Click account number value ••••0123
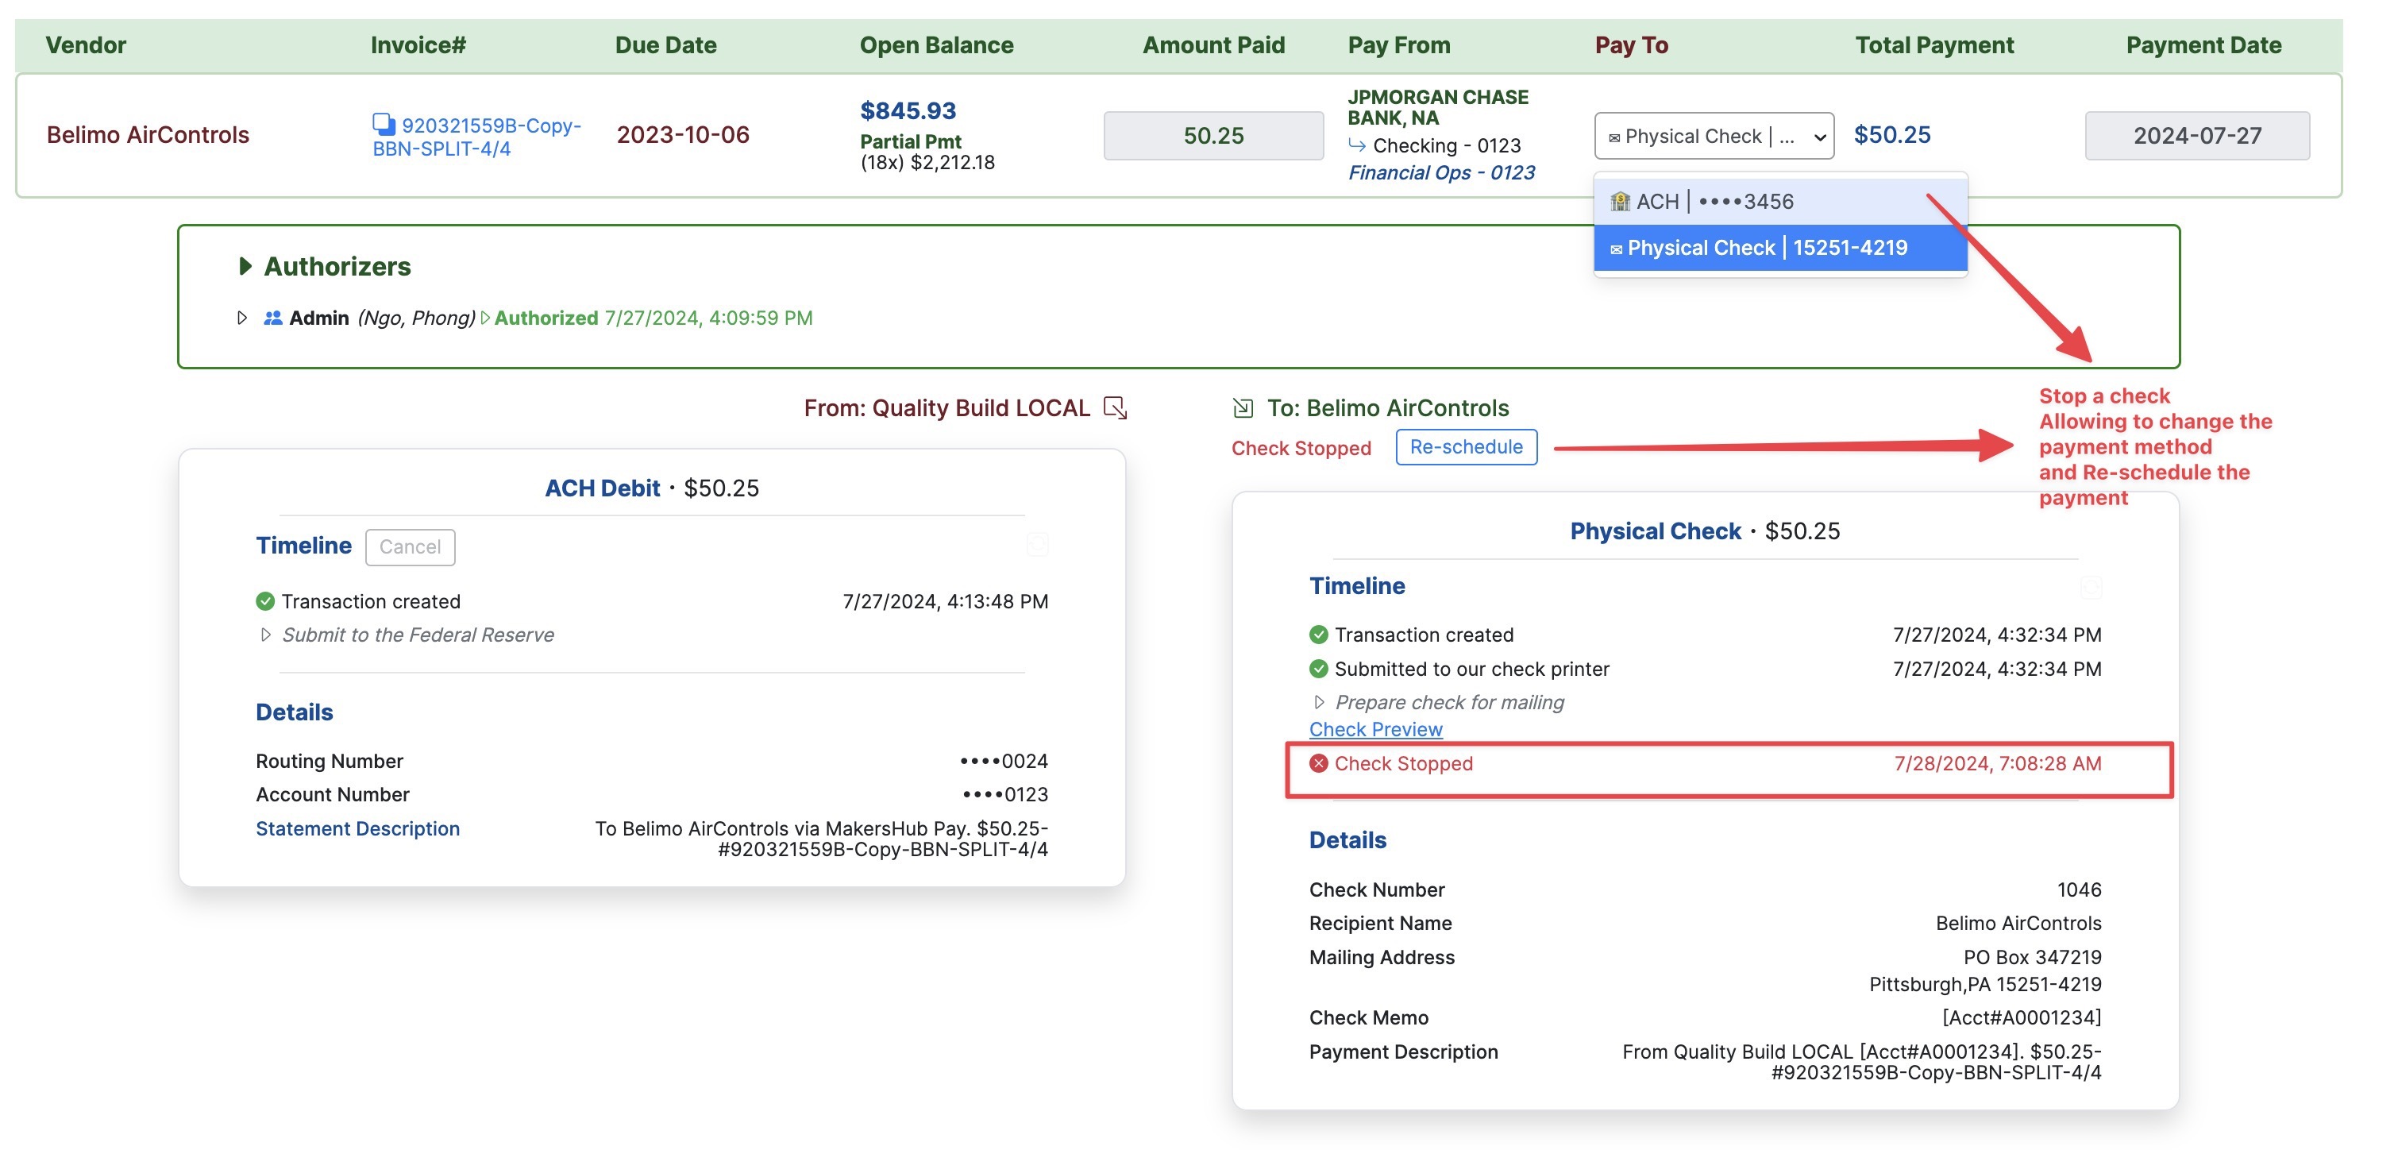This screenshot has width=2398, height=1150. (1004, 795)
